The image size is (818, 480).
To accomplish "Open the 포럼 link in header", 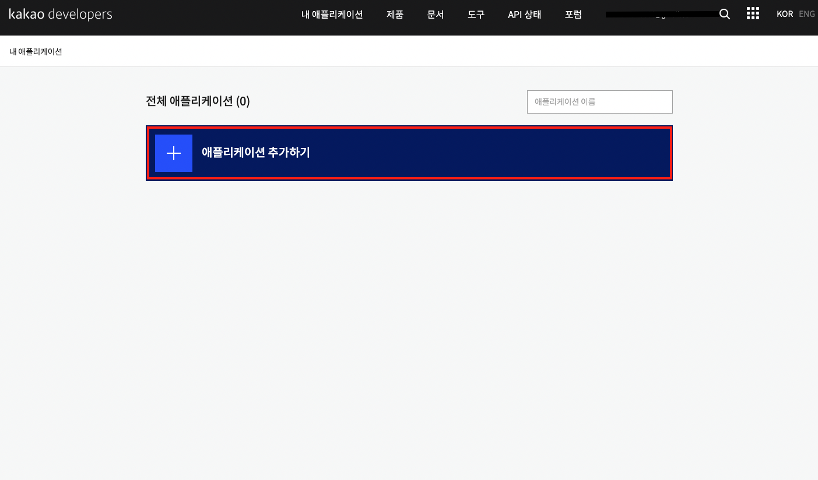I will (x=573, y=15).
